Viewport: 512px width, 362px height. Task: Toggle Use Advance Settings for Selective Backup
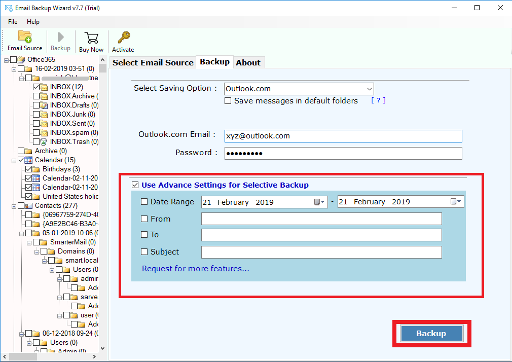pos(135,185)
